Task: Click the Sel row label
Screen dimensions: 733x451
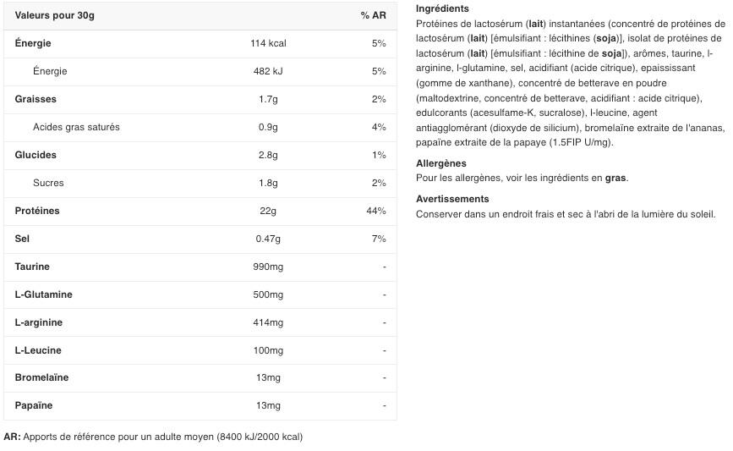Action: pyautogui.click(x=22, y=239)
